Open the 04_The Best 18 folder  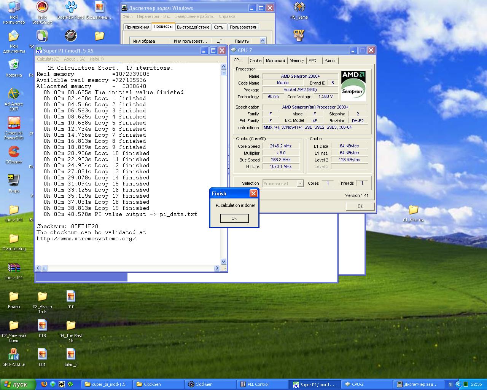(71, 331)
